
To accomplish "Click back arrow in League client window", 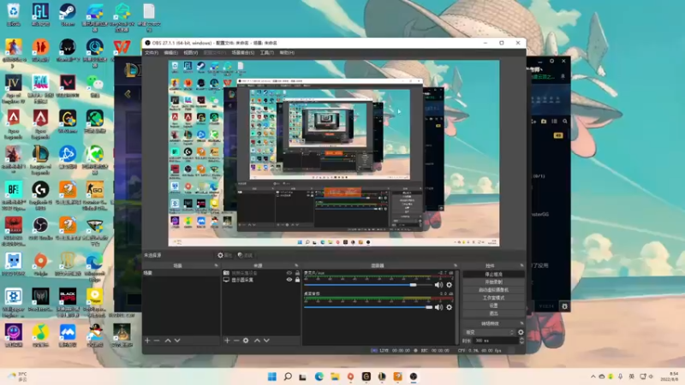I will [x=128, y=94].
